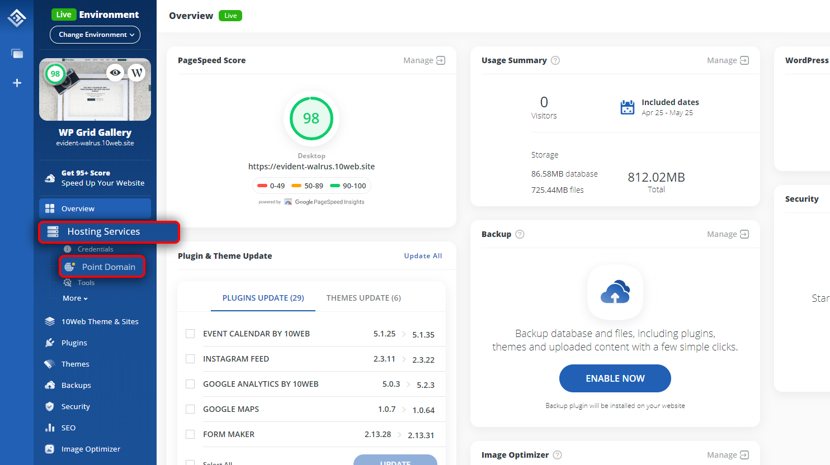The width and height of the screenshot is (830, 465).
Task: Click the Image Optimizer help question icon
Action: pos(558,455)
